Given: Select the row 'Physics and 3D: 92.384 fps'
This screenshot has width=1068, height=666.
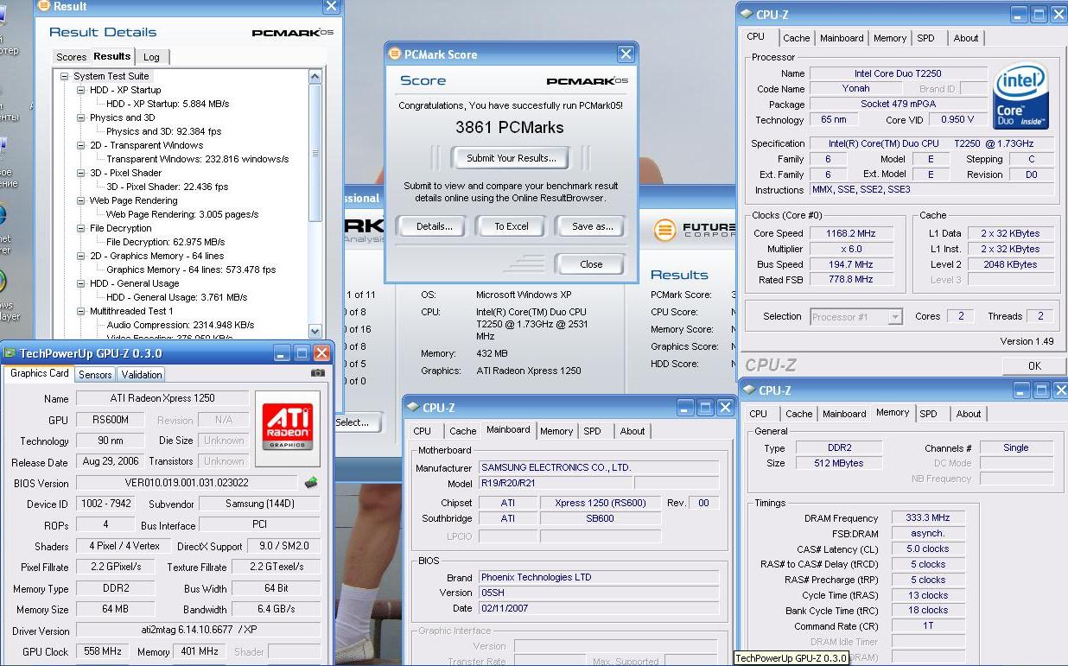Looking at the screenshot, I should coord(164,131).
